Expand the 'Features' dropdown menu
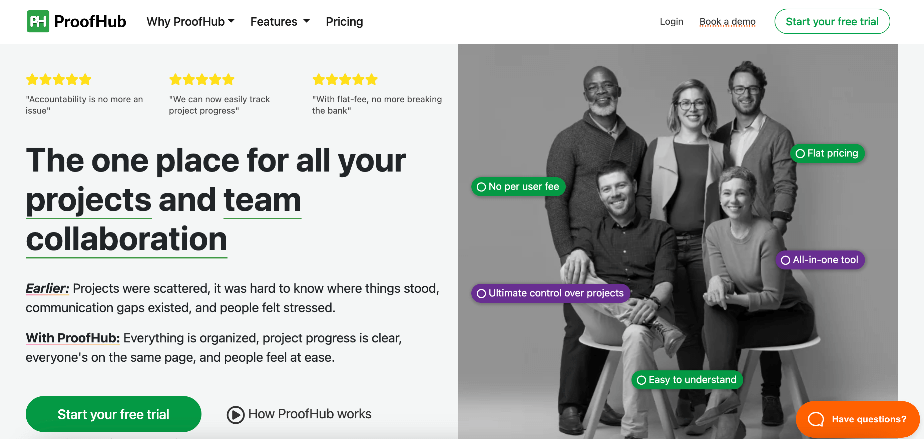 278,22
